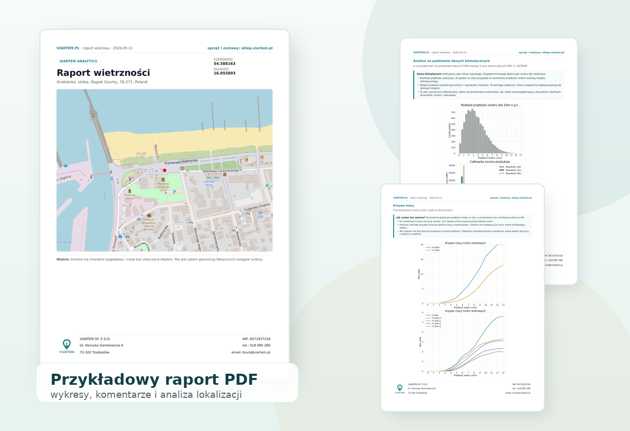This screenshot has width=630, height=431.
Task: Click the FT-5kW legend entry
Action: tap(432, 315)
